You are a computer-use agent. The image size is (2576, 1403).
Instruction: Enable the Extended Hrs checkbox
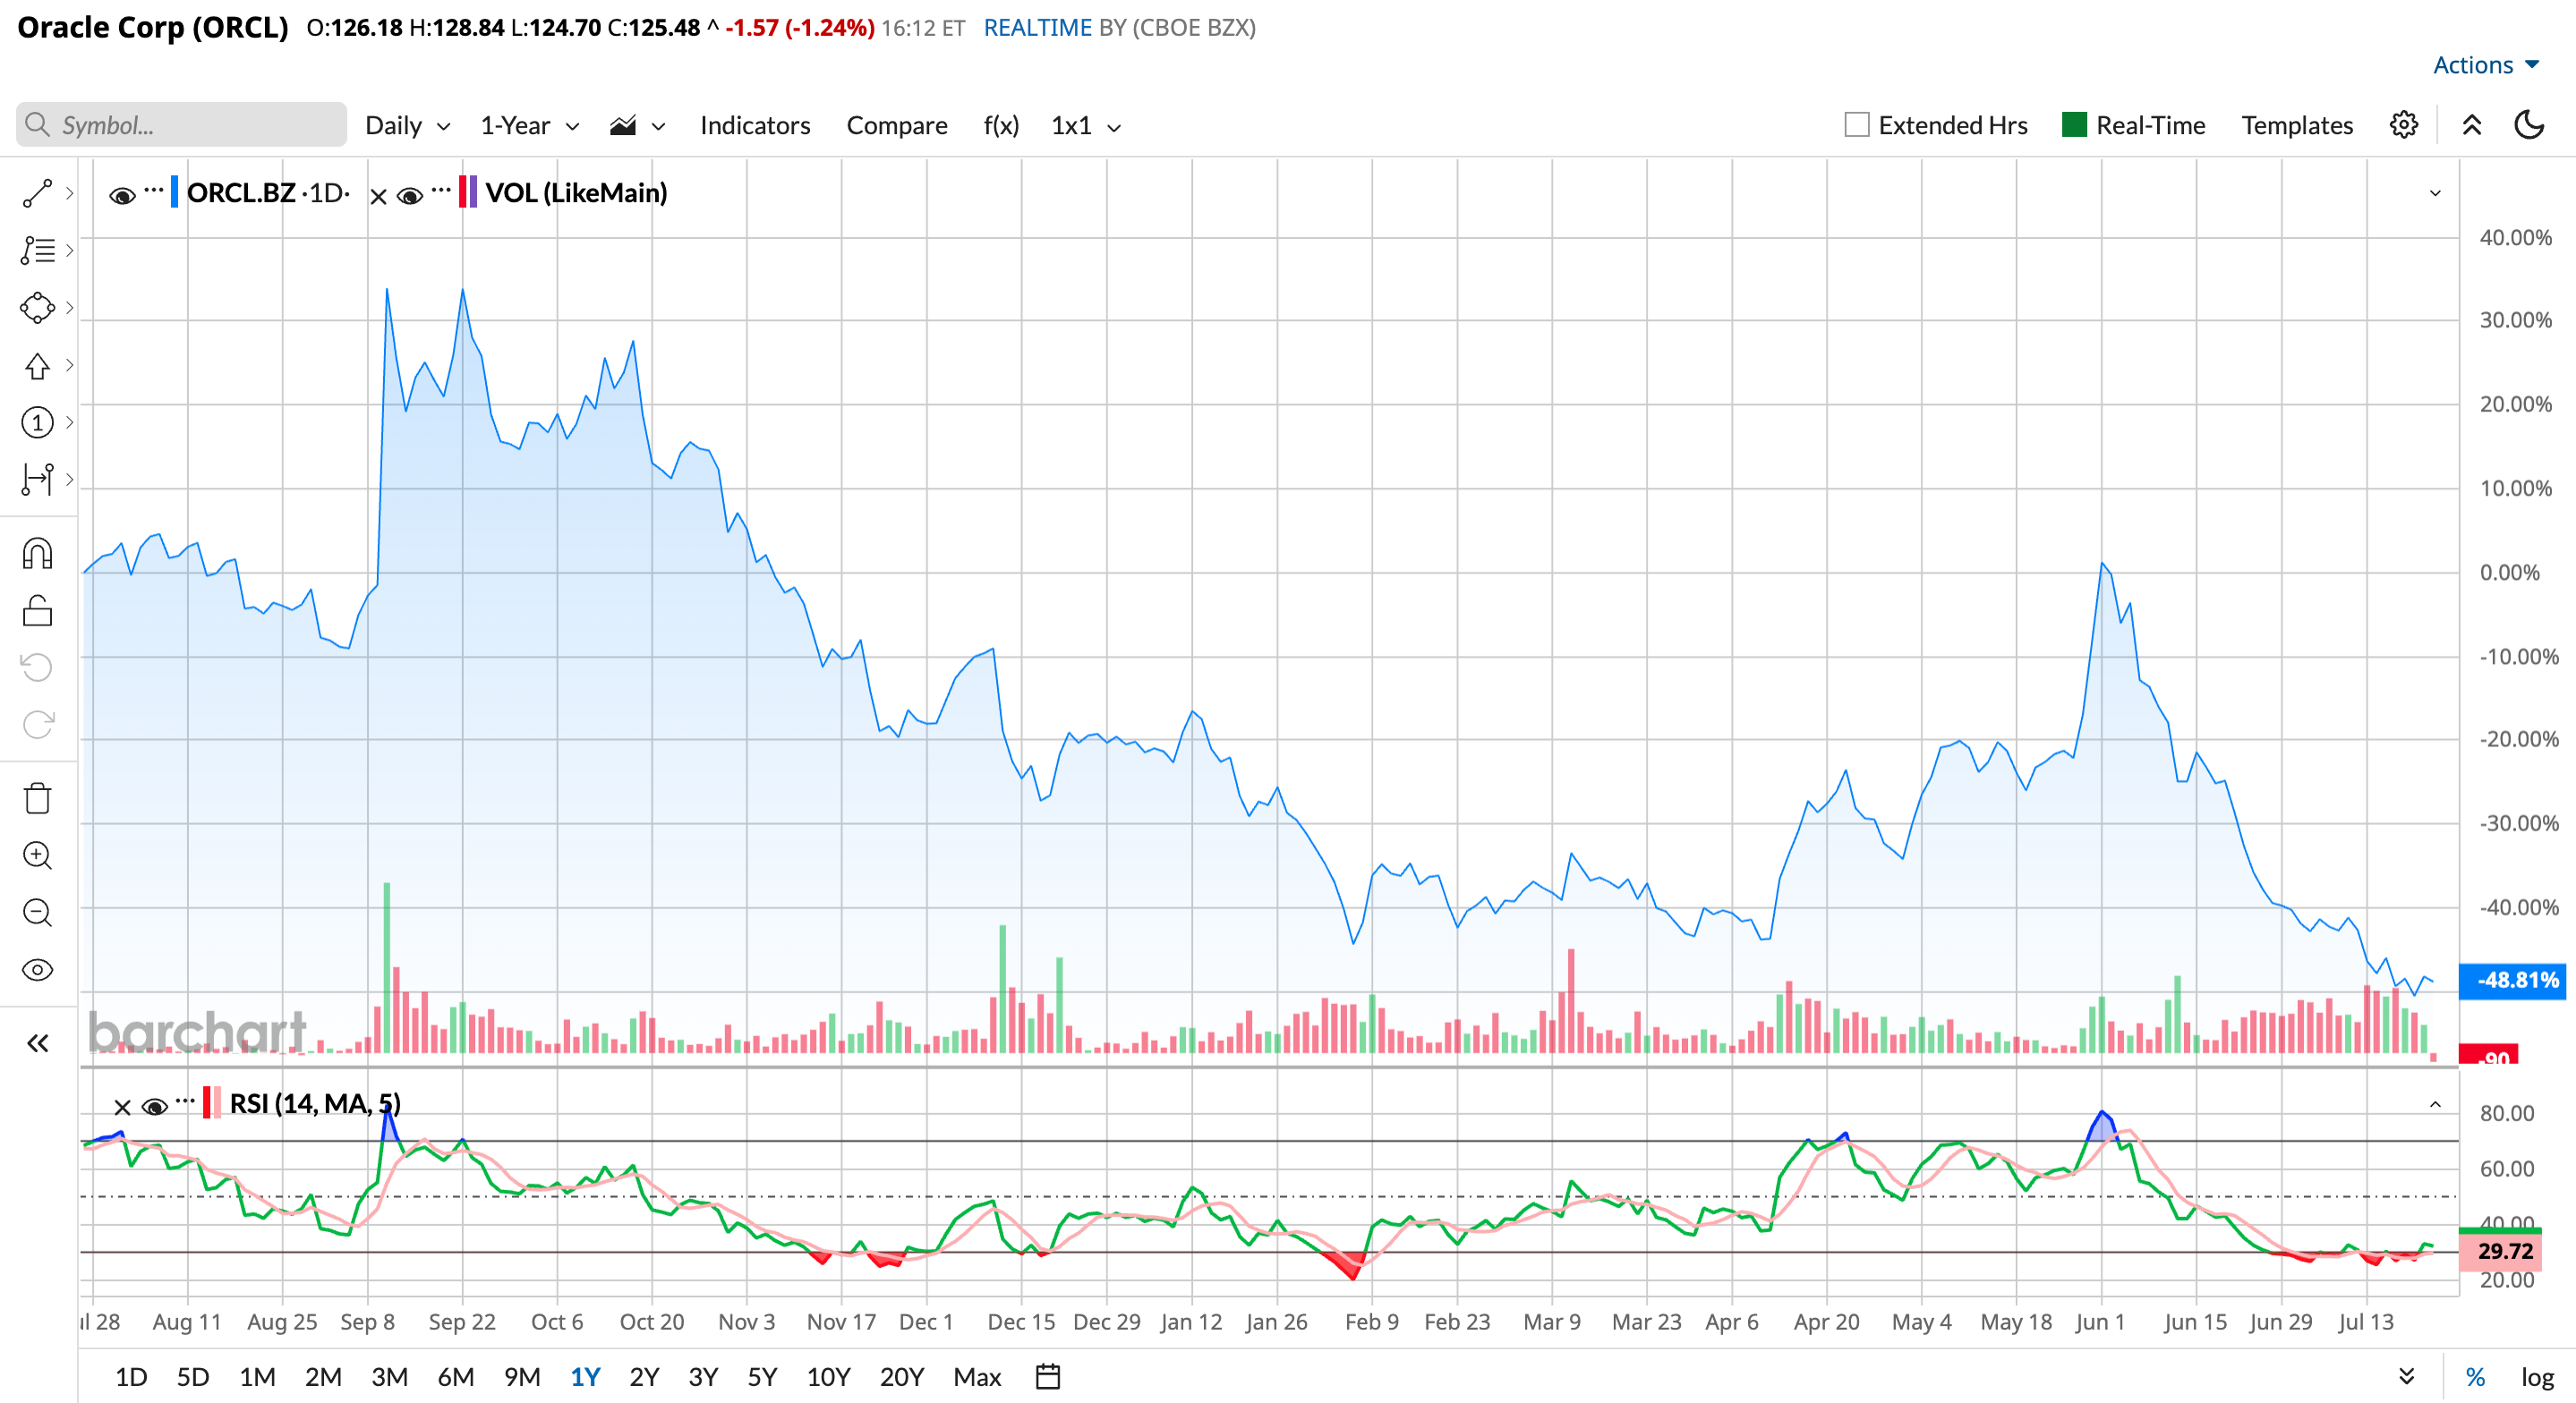1856,125
